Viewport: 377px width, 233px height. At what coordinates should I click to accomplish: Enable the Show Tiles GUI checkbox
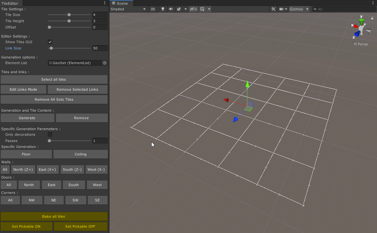pos(50,42)
